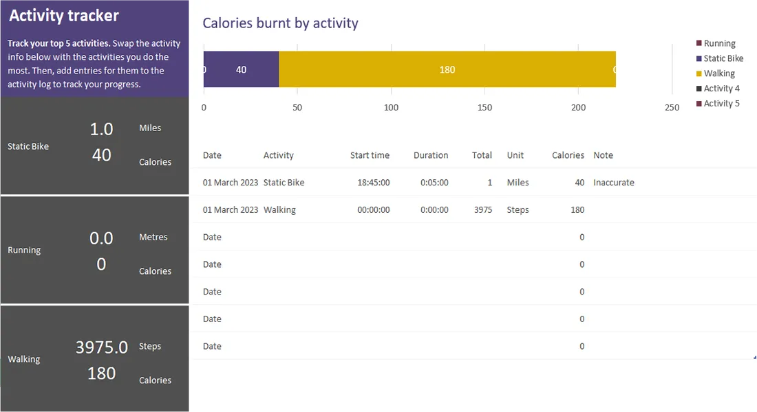757x412 pixels.
Task: Select the Activity tracker heading
Action: (63, 15)
